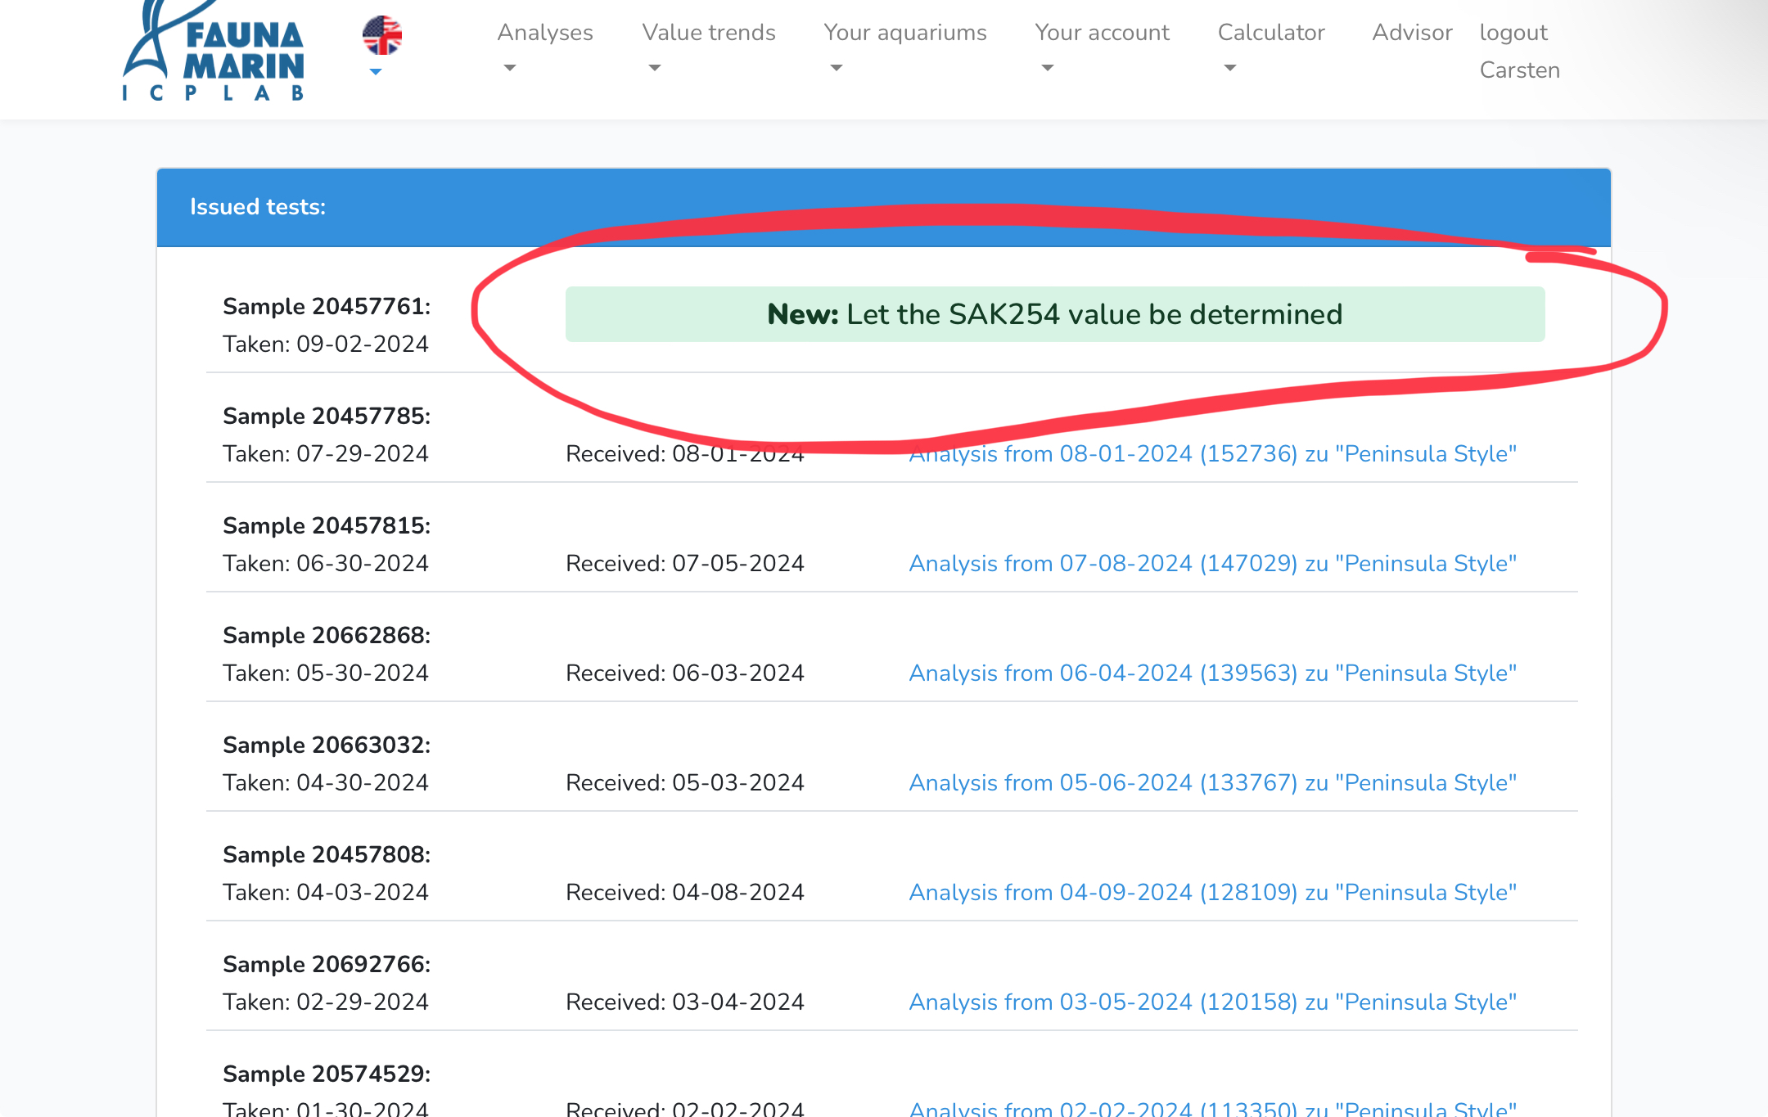This screenshot has height=1117, width=1768.
Task: Open analysis 147029 from 07-08-2024
Action: click(1212, 564)
